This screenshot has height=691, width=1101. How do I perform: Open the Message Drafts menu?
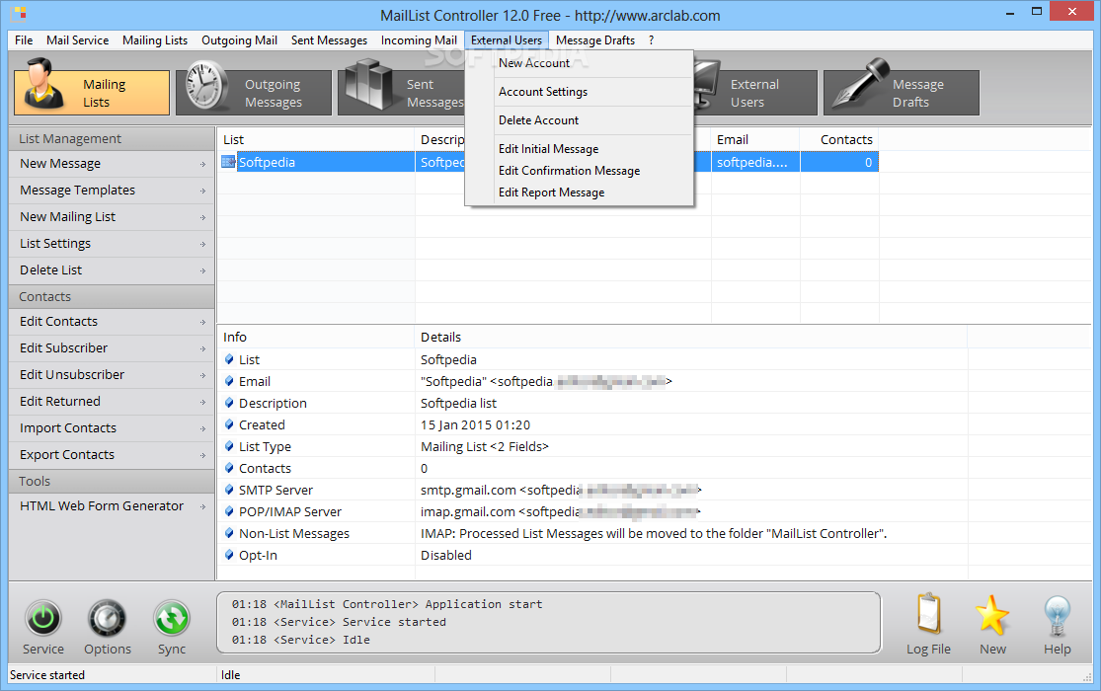pyautogui.click(x=595, y=40)
